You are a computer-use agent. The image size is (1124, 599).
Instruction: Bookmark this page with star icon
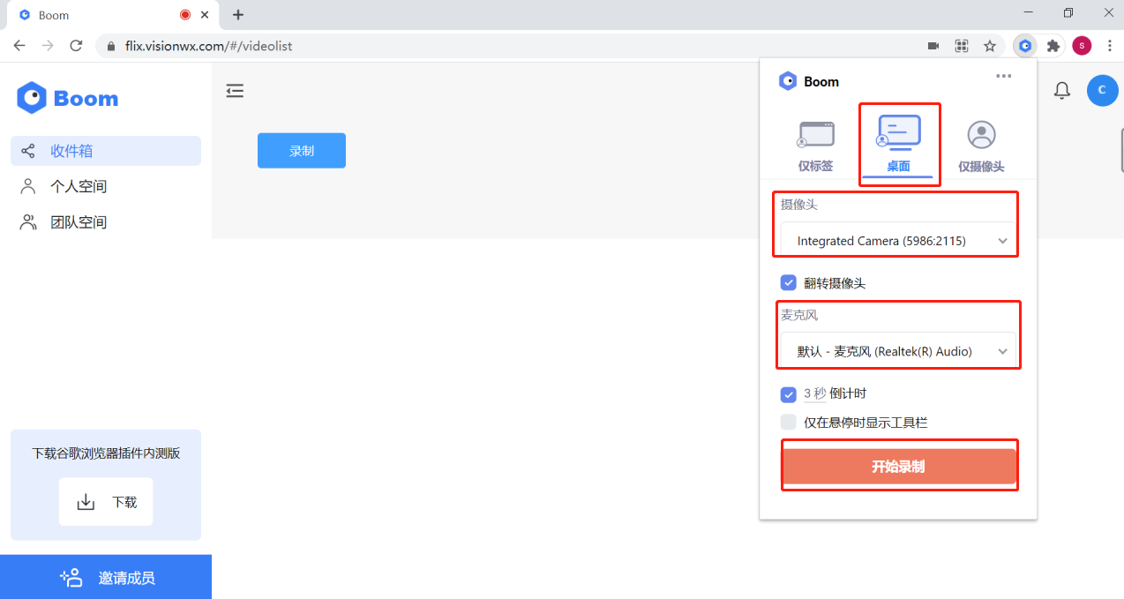pos(990,46)
